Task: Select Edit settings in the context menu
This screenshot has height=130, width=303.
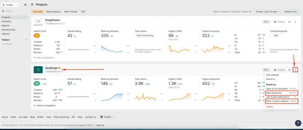Action: click(x=273, y=75)
